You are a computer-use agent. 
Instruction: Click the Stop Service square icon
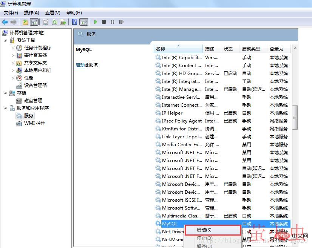104,22
